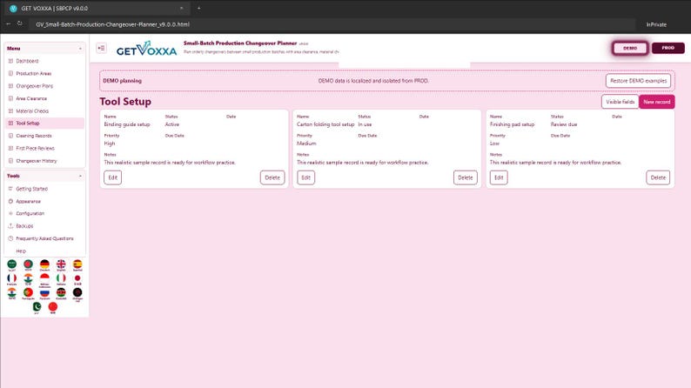This screenshot has height=388, width=691.
Task: Click the 'Review due' status value
Action: (564, 124)
